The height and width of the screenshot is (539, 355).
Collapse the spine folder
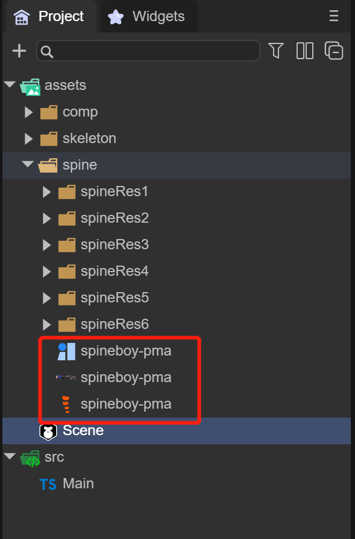click(28, 164)
